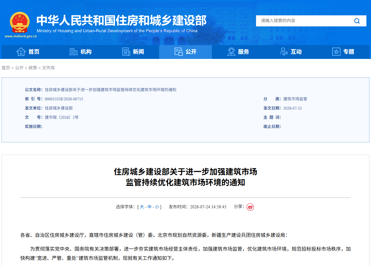Click the star icon beside 专题
Viewport: 371px width, 266px height.
coord(336,52)
